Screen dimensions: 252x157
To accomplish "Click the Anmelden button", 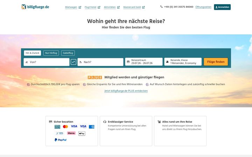I will click(x=222, y=7).
